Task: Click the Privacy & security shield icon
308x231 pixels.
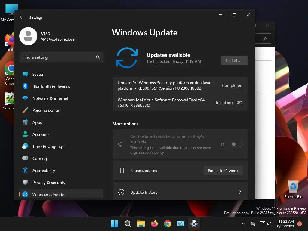Action: click(x=25, y=182)
